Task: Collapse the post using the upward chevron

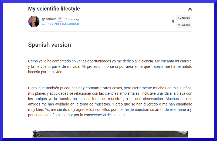Action: point(190,9)
